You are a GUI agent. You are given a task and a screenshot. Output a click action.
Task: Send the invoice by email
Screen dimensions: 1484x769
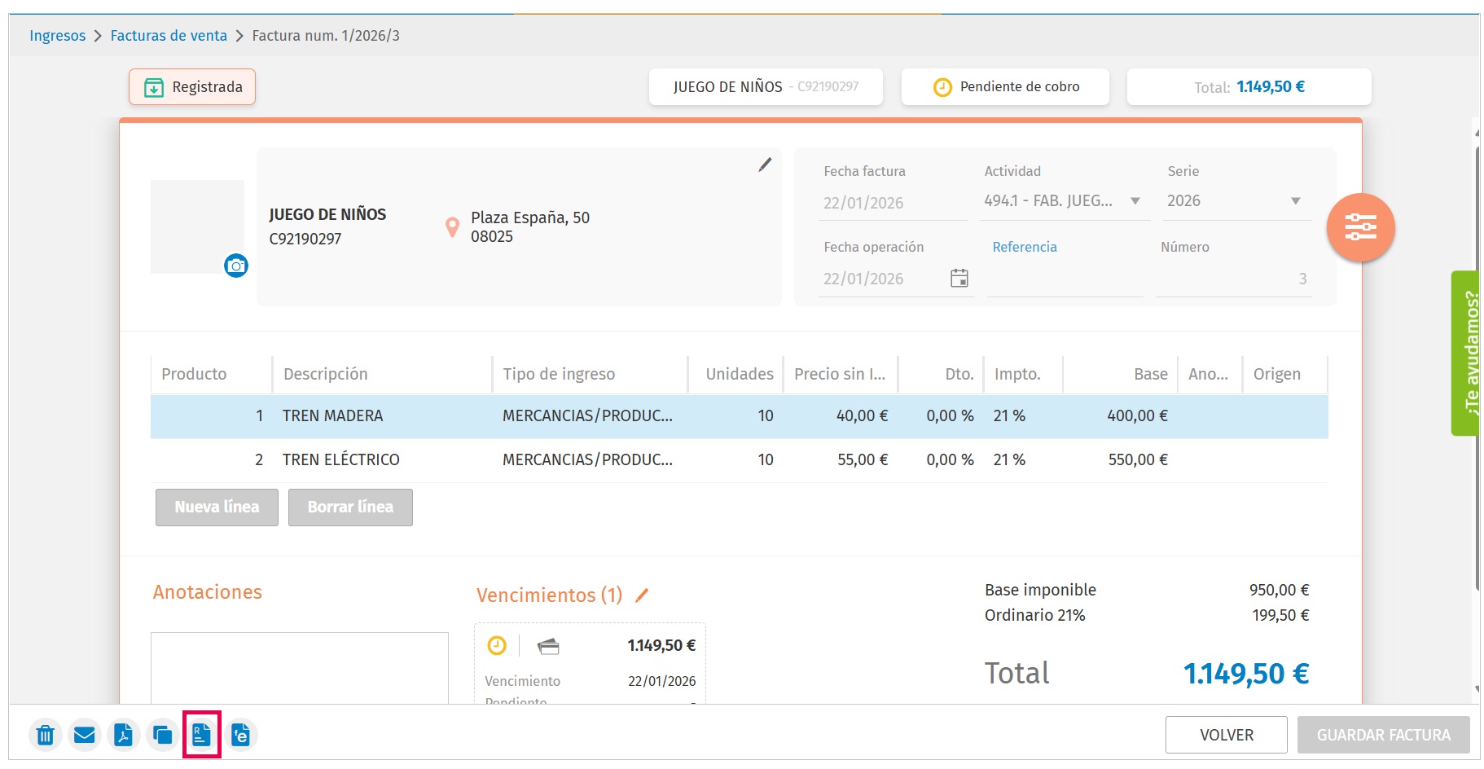85,735
